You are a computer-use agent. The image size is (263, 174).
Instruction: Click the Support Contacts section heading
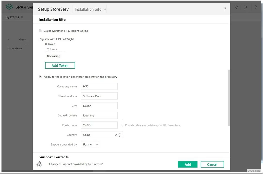click(54, 157)
